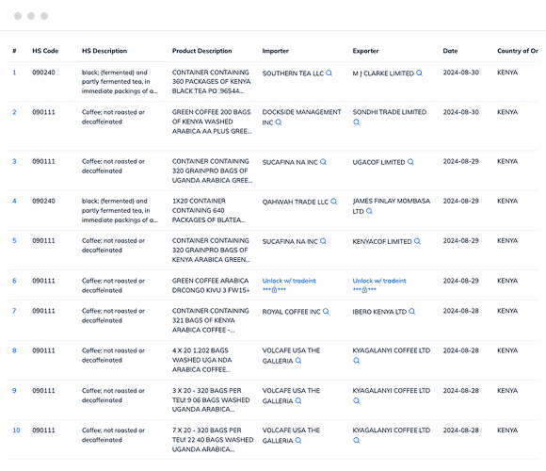Select exporter name SONDHI TRADE LIMITED

click(390, 112)
